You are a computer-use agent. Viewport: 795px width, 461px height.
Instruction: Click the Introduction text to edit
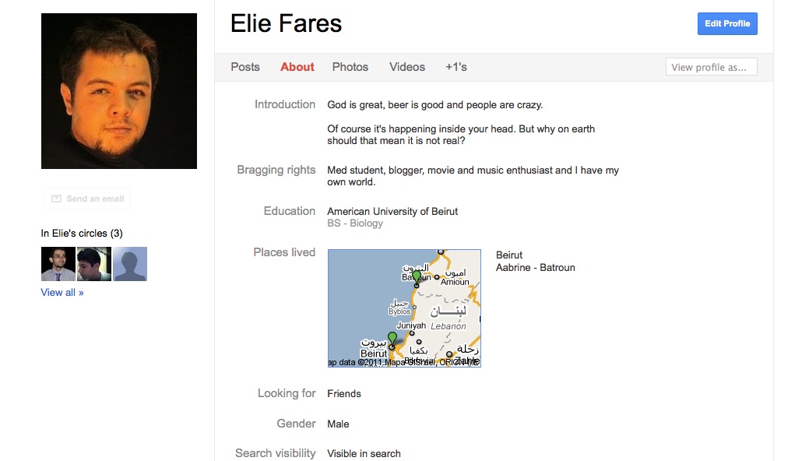(434, 105)
